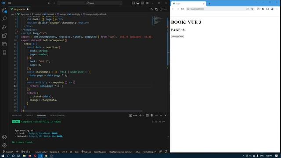This screenshot has height=158, width=281.
Task: Reload the page in Chrome
Action: [x=183, y=9]
